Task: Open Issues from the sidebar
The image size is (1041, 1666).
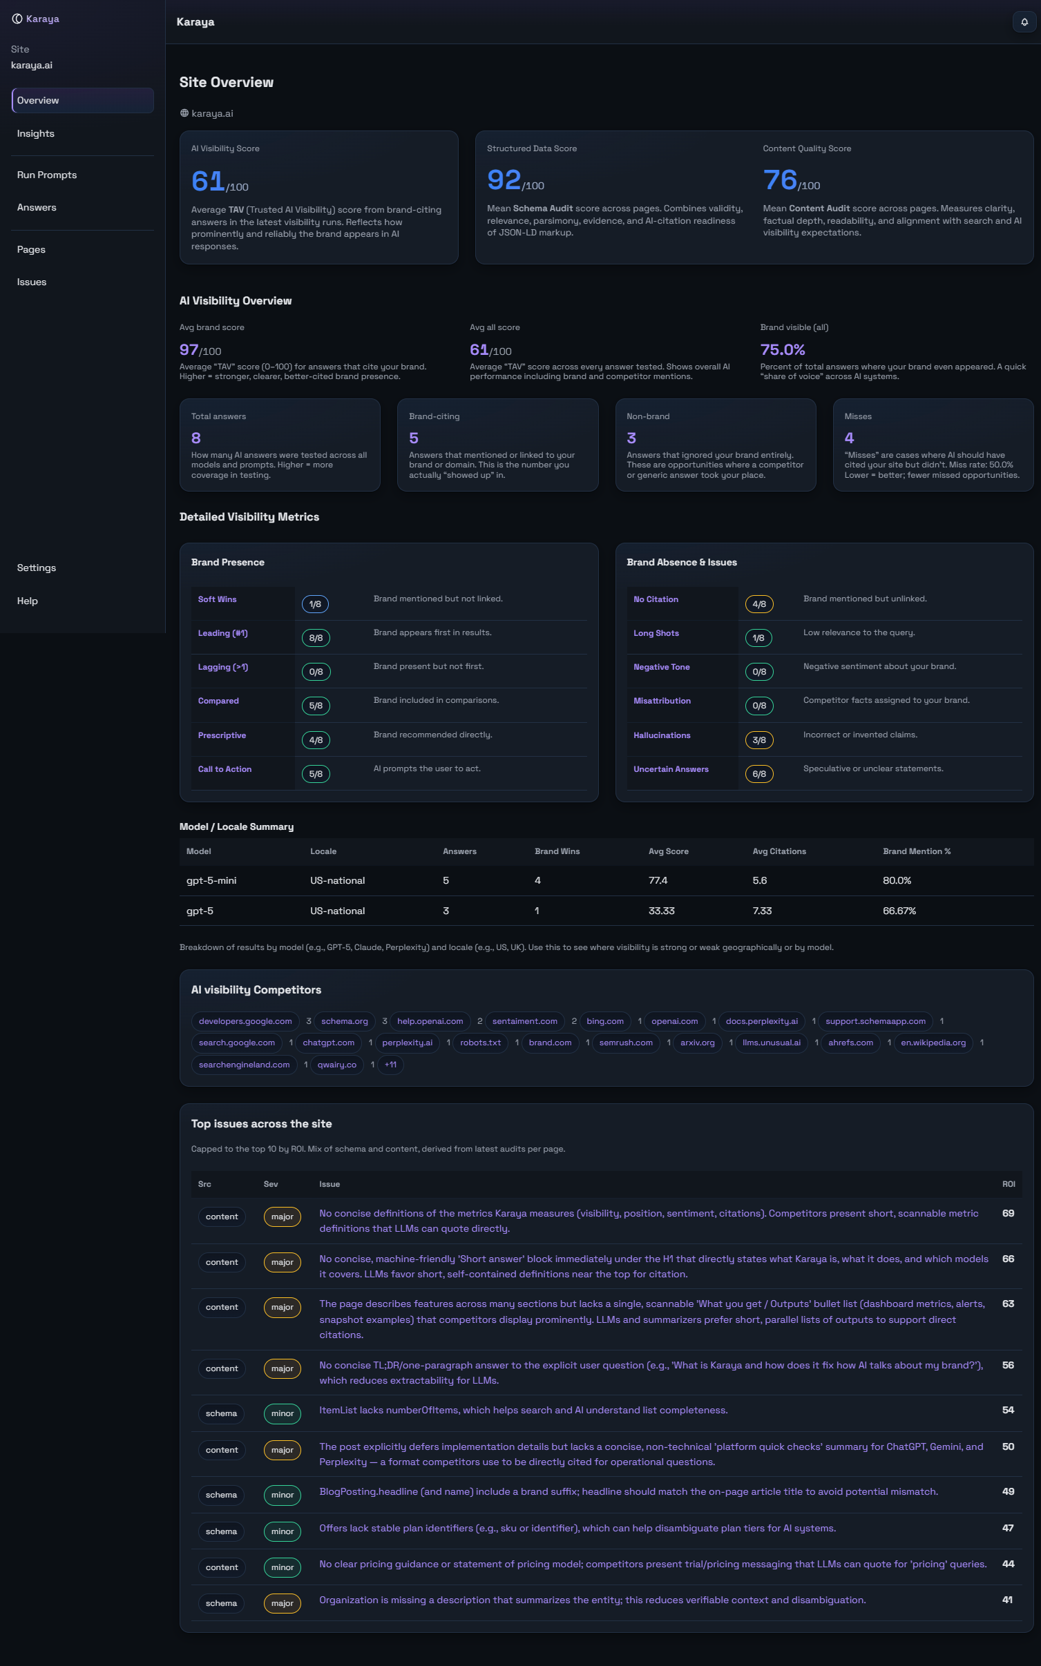Action: click(32, 282)
